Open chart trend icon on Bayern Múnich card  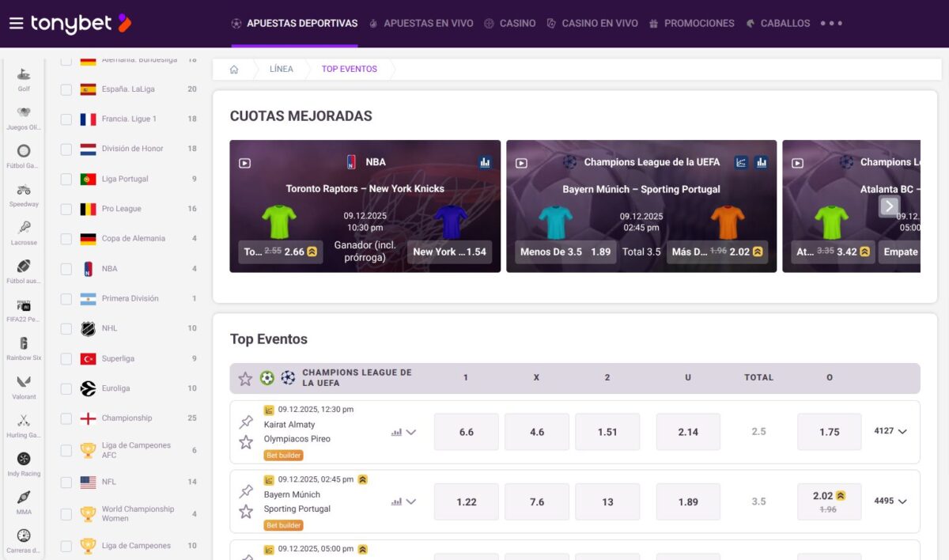[741, 162]
